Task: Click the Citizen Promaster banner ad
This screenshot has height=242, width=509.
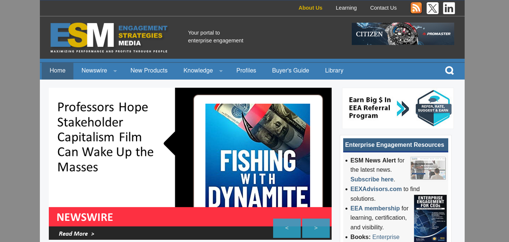Action: 403,34
